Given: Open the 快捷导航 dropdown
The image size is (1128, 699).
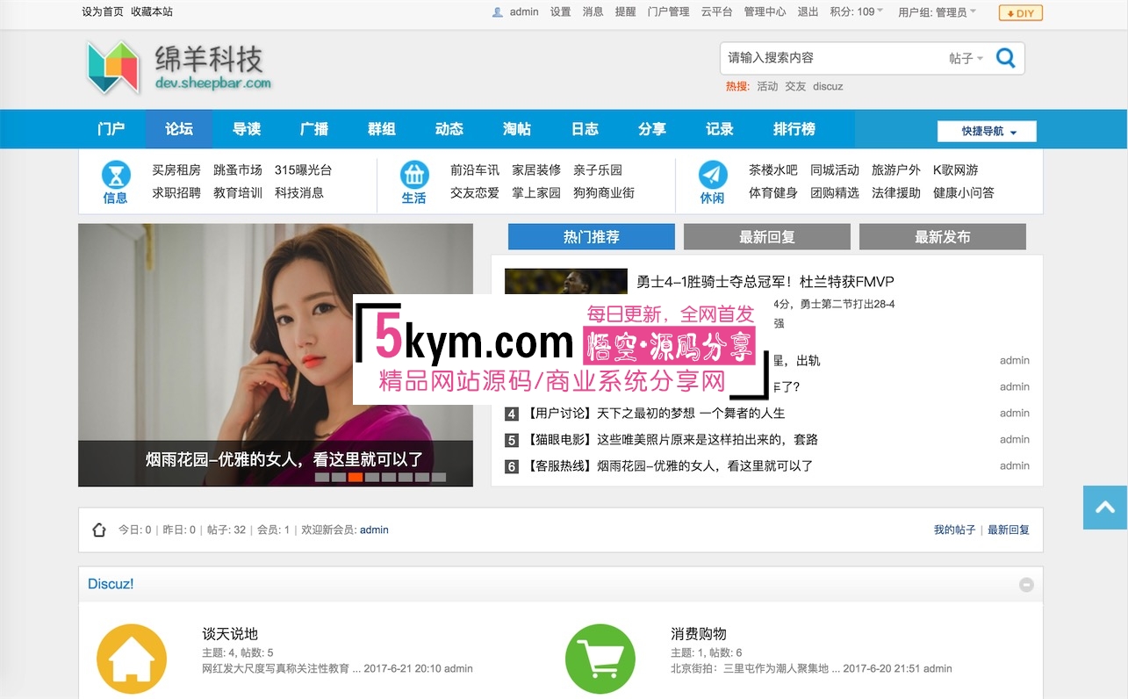Looking at the screenshot, I should [x=988, y=131].
